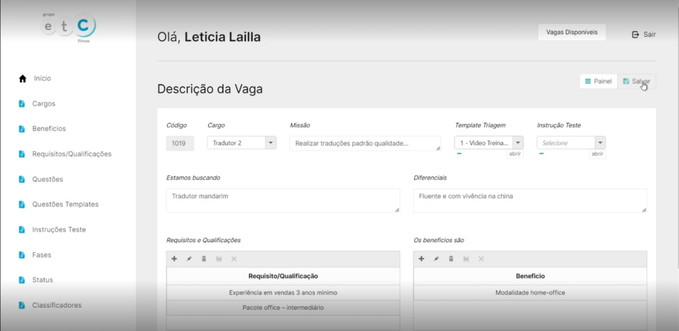Add a new benefit with the plus icon

(421, 259)
